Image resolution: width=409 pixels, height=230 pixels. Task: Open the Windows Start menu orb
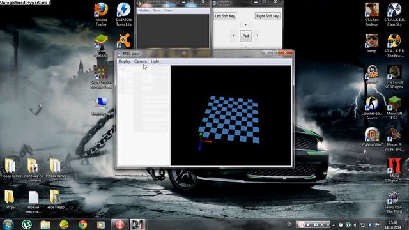[x=8, y=224]
